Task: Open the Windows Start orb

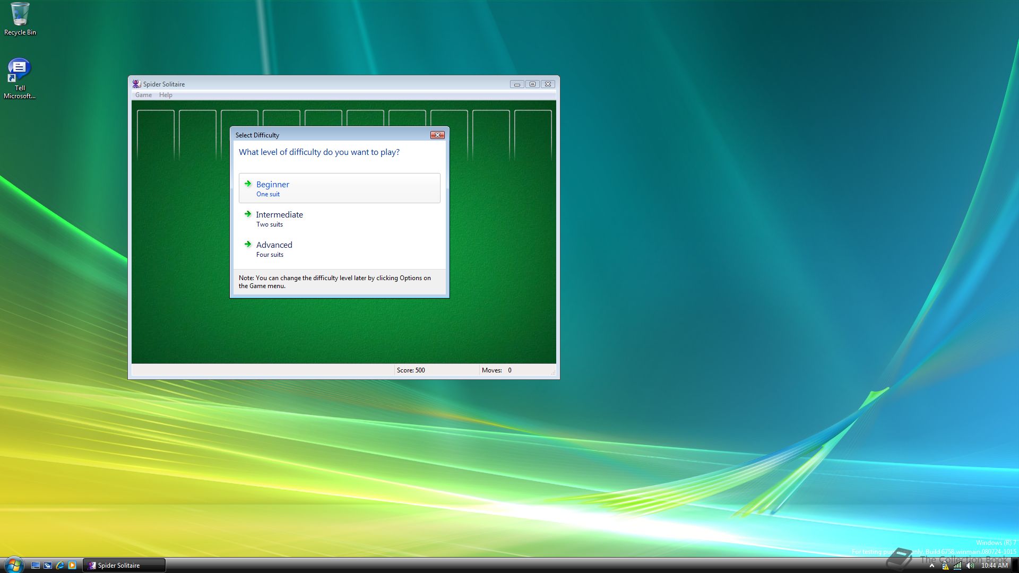Action: pos(13,565)
